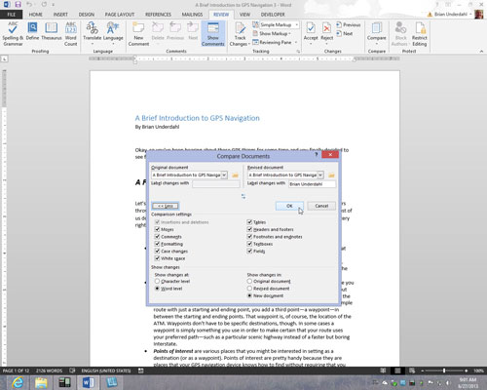Viewport: 487px width, 390px height.
Task: Open the Show Markup dropdown
Action: pyautogui.click(x=272, y=33)
